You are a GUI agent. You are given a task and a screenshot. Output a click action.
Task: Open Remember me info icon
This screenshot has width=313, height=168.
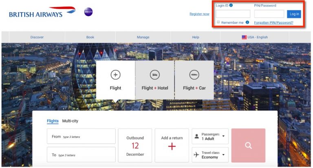[247, 22]
